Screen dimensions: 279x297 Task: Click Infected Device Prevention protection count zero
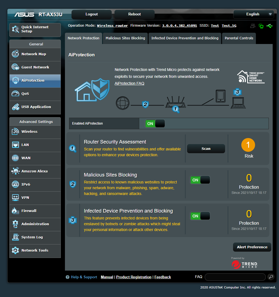pos(249,214)
